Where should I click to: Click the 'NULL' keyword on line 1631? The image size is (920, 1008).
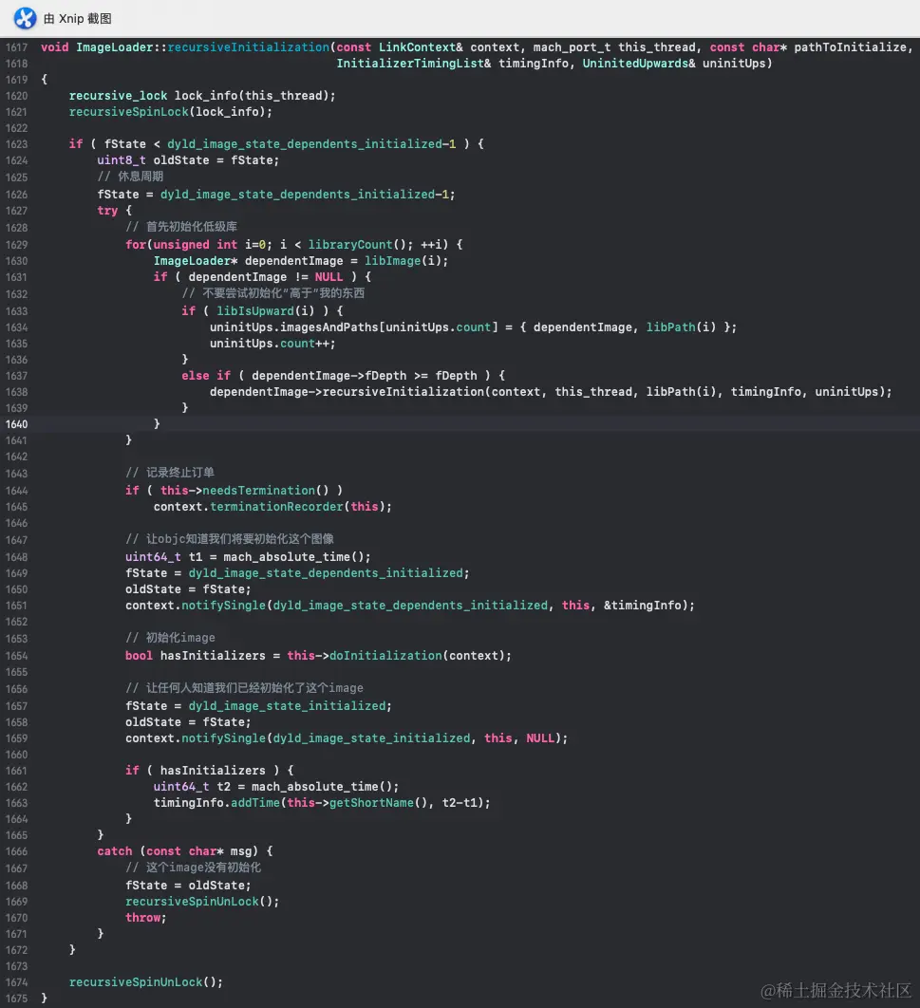click(x=329, y=277)
